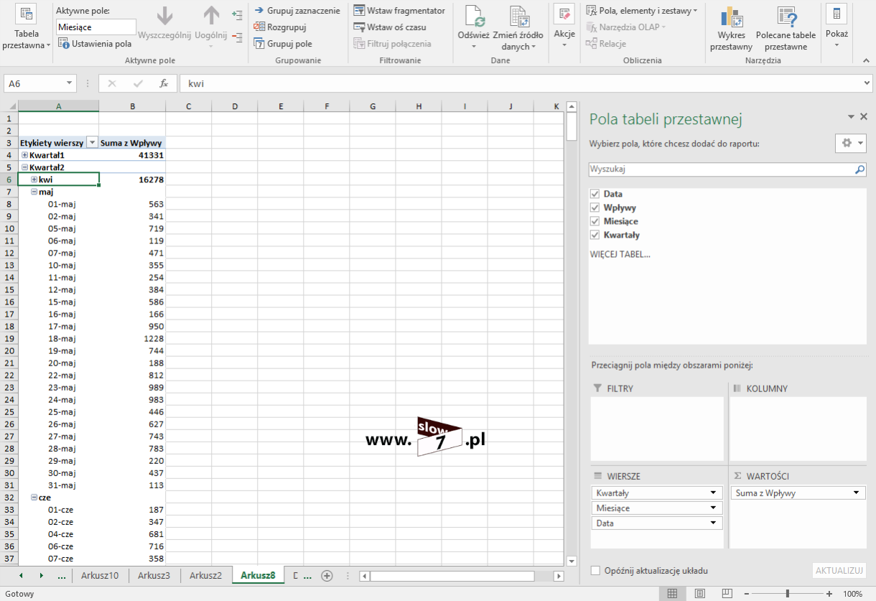The image size is (876, 601).
Task: Click Zmień źródło danych icon
Action: coord(519,17)
